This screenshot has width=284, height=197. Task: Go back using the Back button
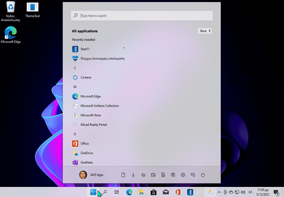[205, 31]
